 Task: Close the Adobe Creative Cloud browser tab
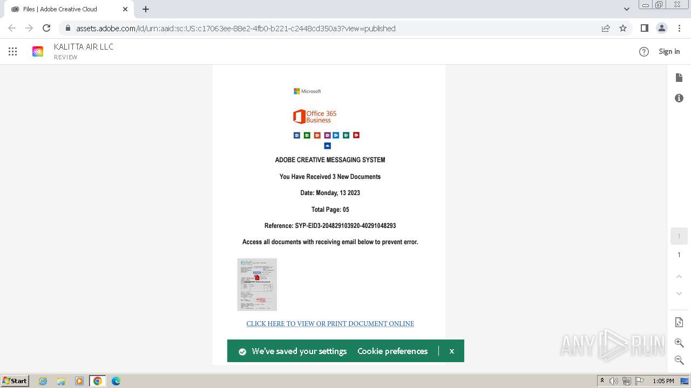[x=125, y=9]
